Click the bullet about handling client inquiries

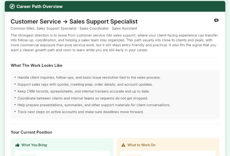[89, 78]
